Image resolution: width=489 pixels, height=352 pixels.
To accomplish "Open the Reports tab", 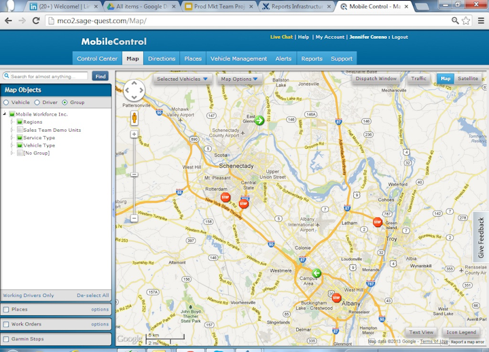I will [312, 58].
